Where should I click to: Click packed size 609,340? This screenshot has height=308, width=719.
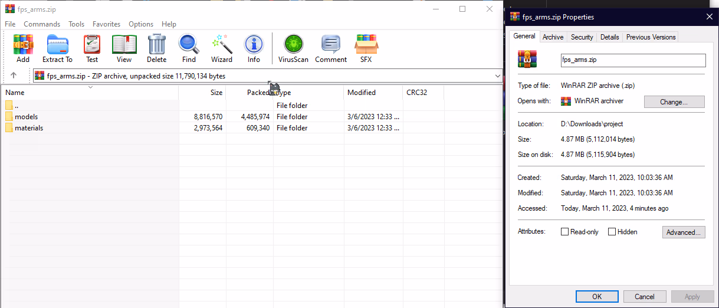coord(258,128)
